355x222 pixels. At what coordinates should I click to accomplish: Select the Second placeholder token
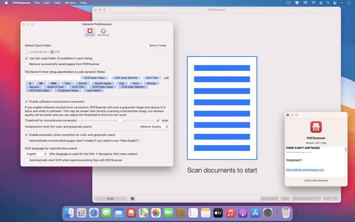[34, 87]
